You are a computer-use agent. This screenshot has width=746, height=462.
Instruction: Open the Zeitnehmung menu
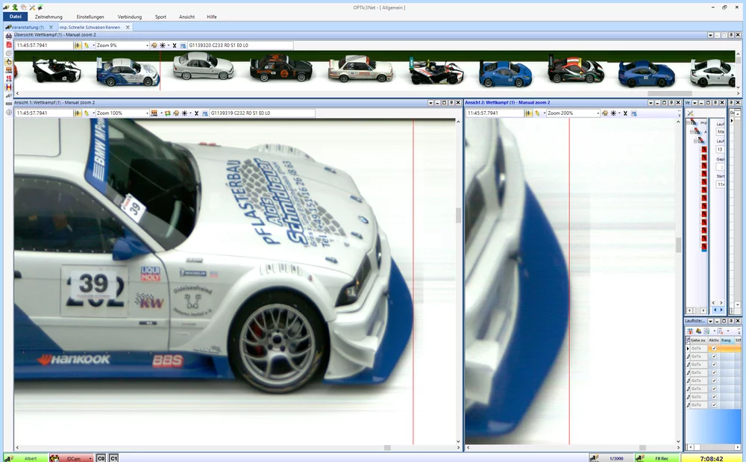point(48,16)
